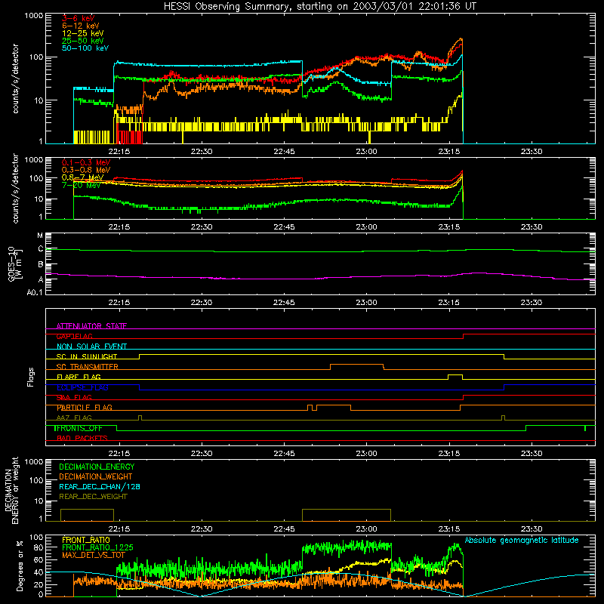Screen dimensions: 604x604
Task: Click the FLARE_FLAG label
Action: (x=79, y=377)
